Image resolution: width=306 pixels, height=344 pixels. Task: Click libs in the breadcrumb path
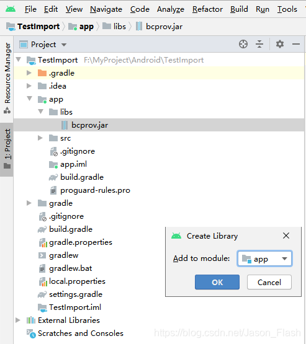point(120,27)
